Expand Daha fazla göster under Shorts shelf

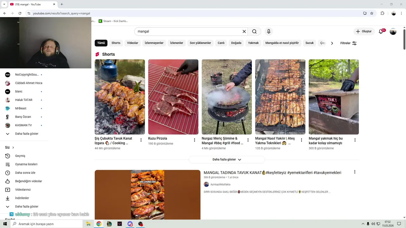point(227,160)
